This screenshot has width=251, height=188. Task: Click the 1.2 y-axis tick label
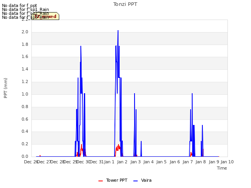(25, 82)
